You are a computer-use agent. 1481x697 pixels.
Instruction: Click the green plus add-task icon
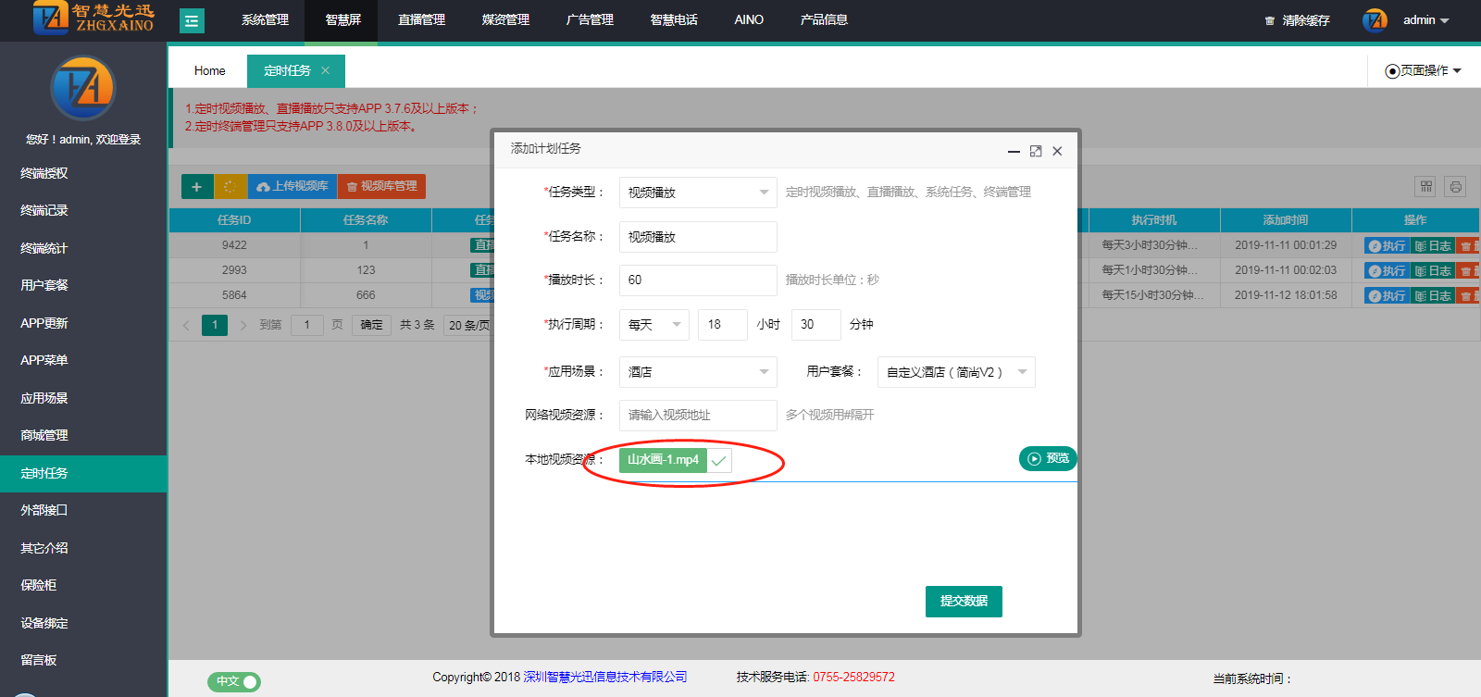[x=196, y=187]
